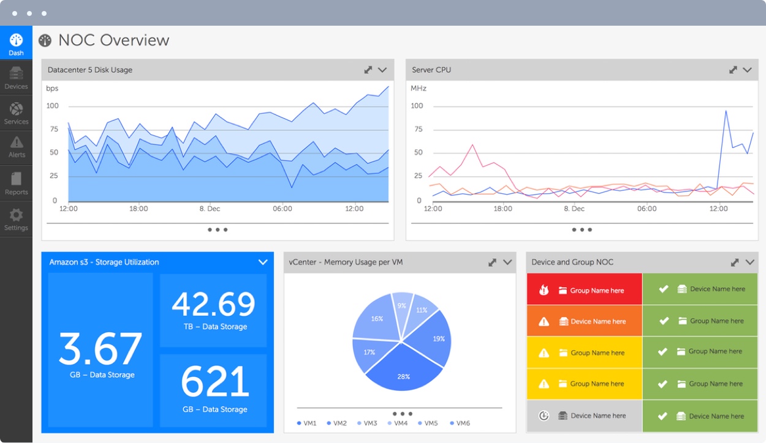
Task: Open the Datacenter 5 Disk Usage dropdown chevron
Action: point(382,70)
